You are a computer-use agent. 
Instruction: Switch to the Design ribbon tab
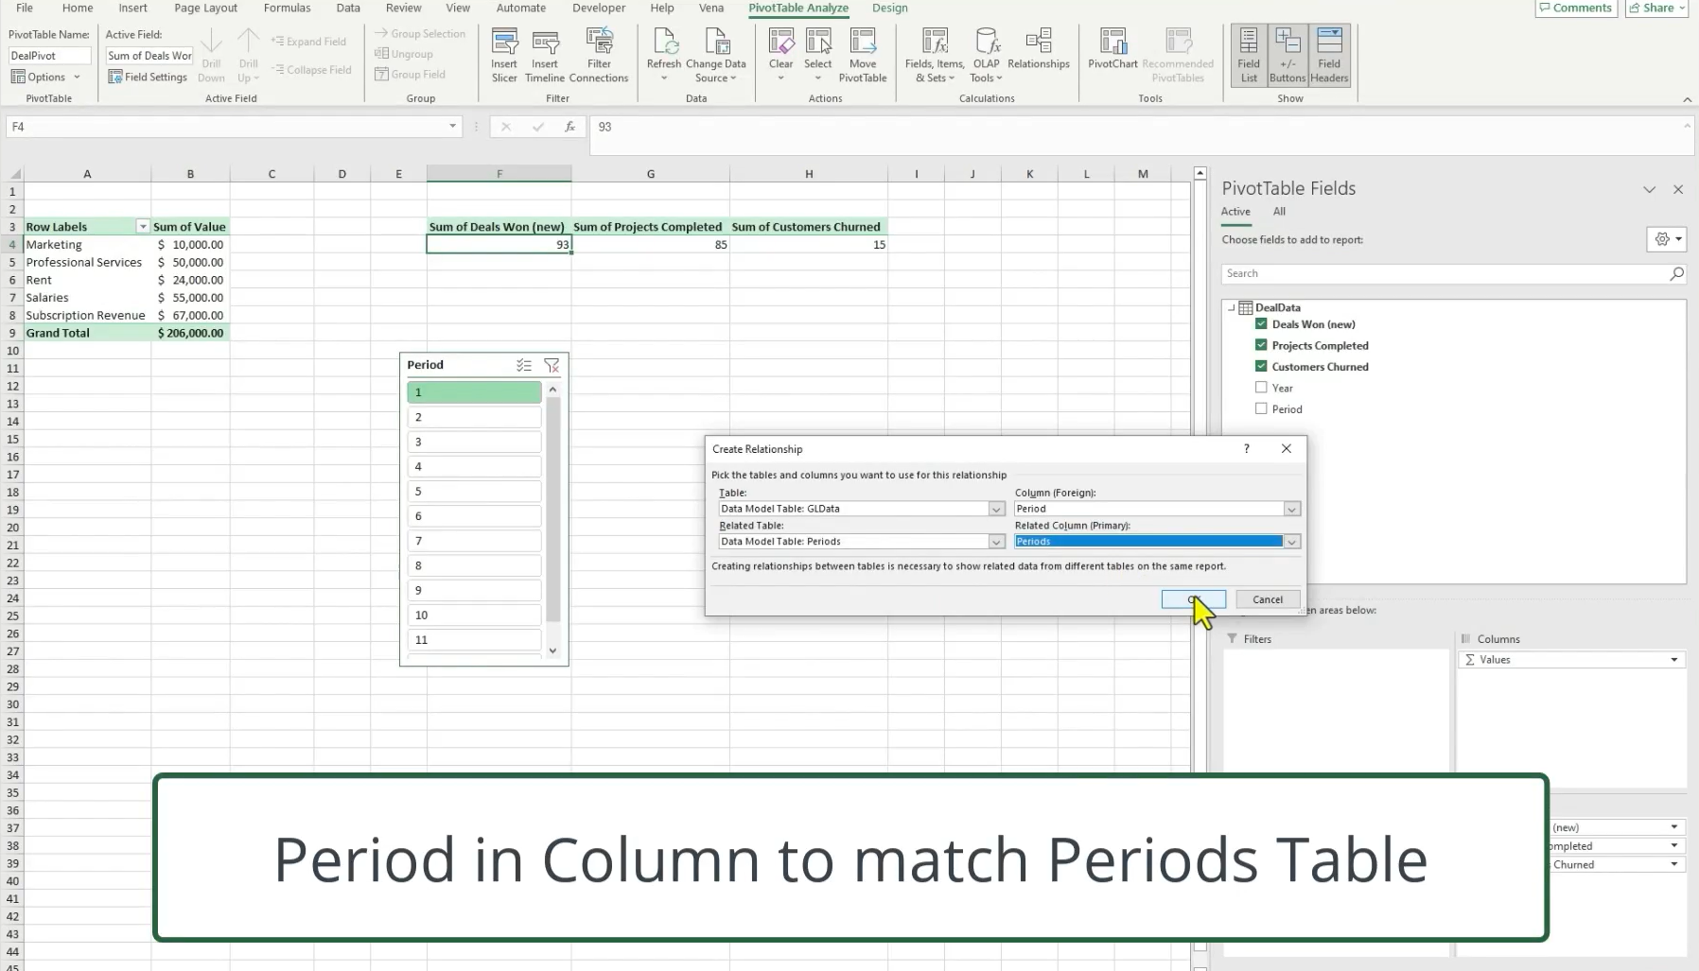(889, 8)
